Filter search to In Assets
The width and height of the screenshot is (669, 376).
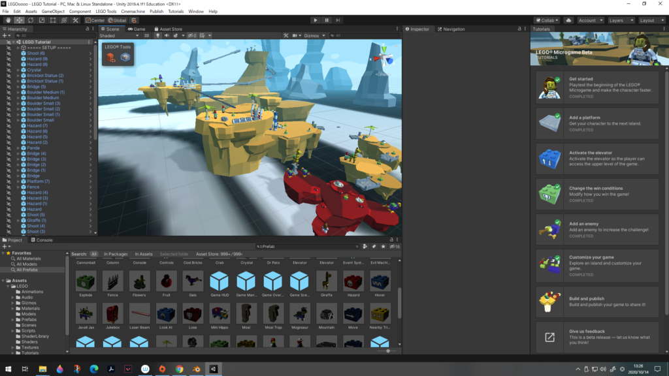pos(144,254)
